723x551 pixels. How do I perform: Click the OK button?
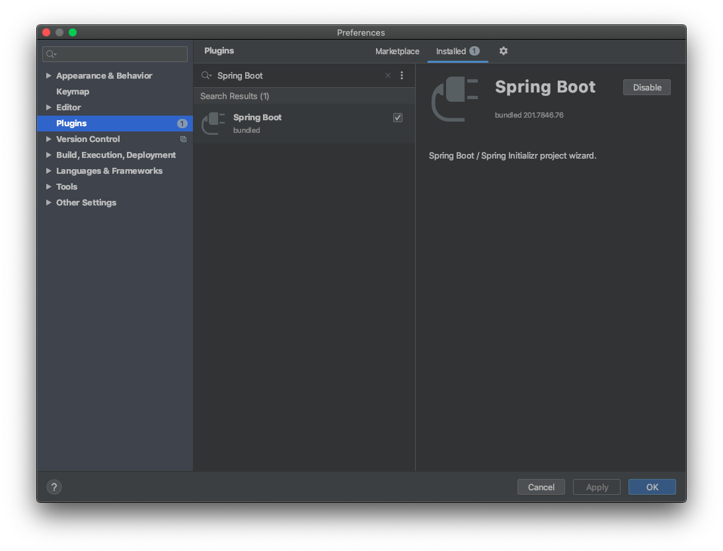click(652, 487)
